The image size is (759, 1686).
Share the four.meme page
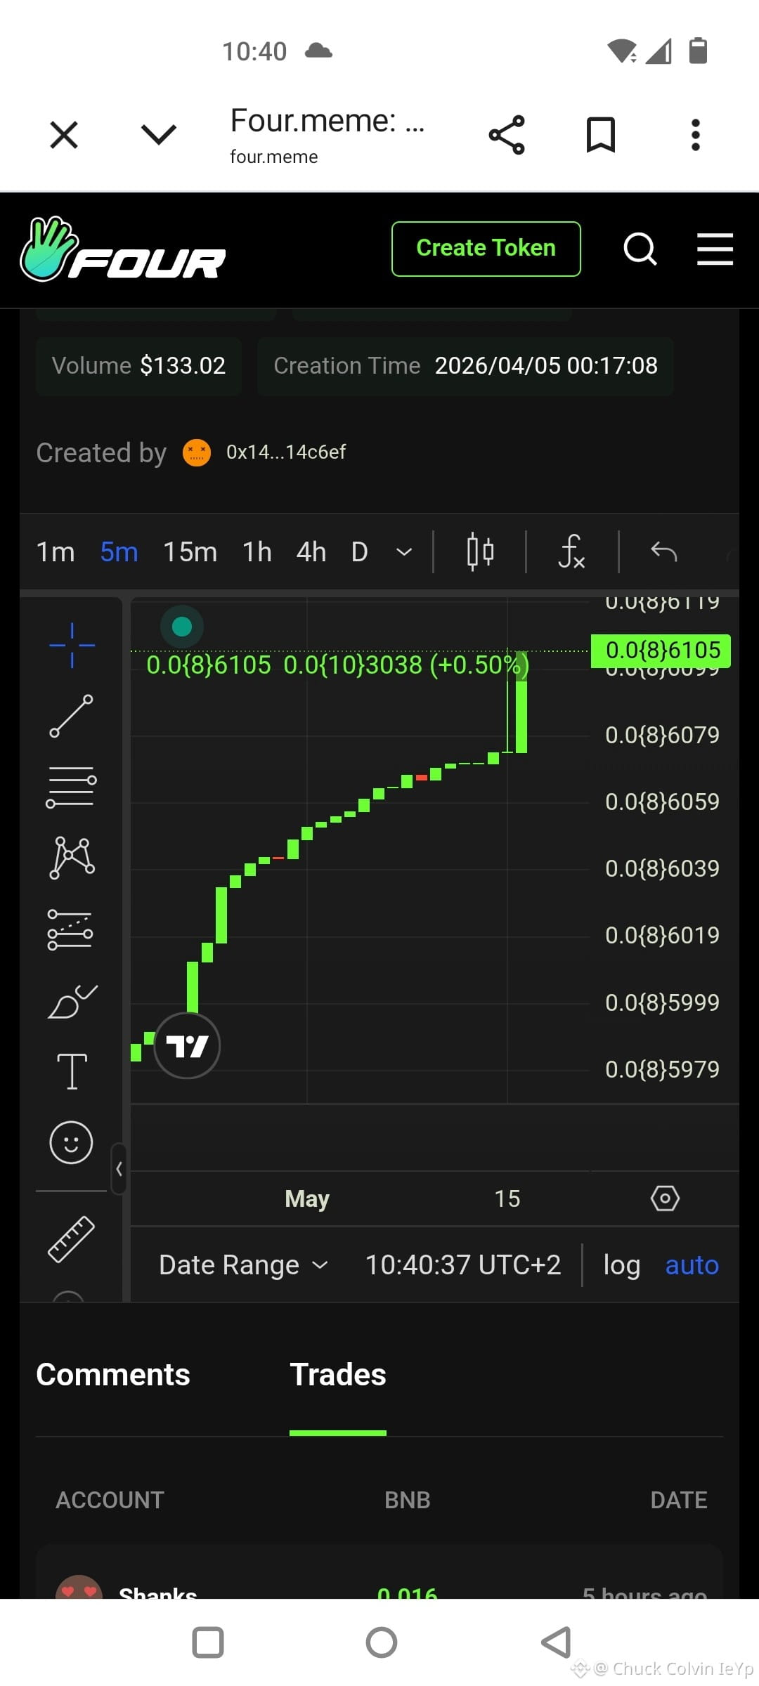[x=507, y=135]
